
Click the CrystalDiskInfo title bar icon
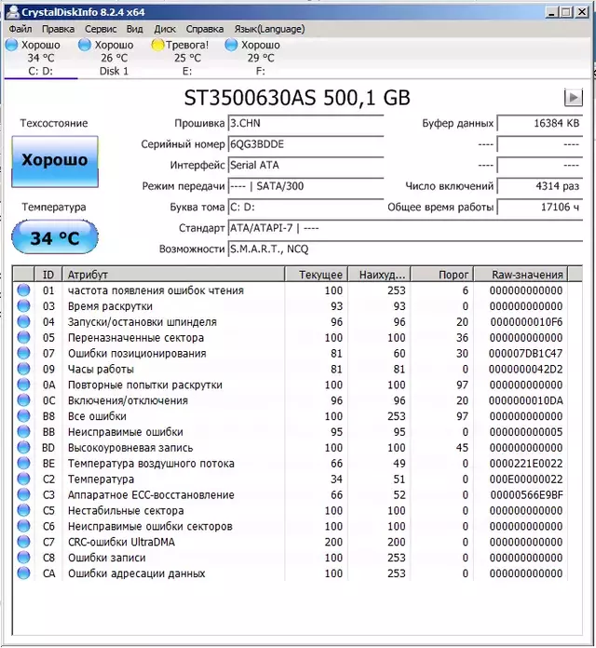click(13, 11)
